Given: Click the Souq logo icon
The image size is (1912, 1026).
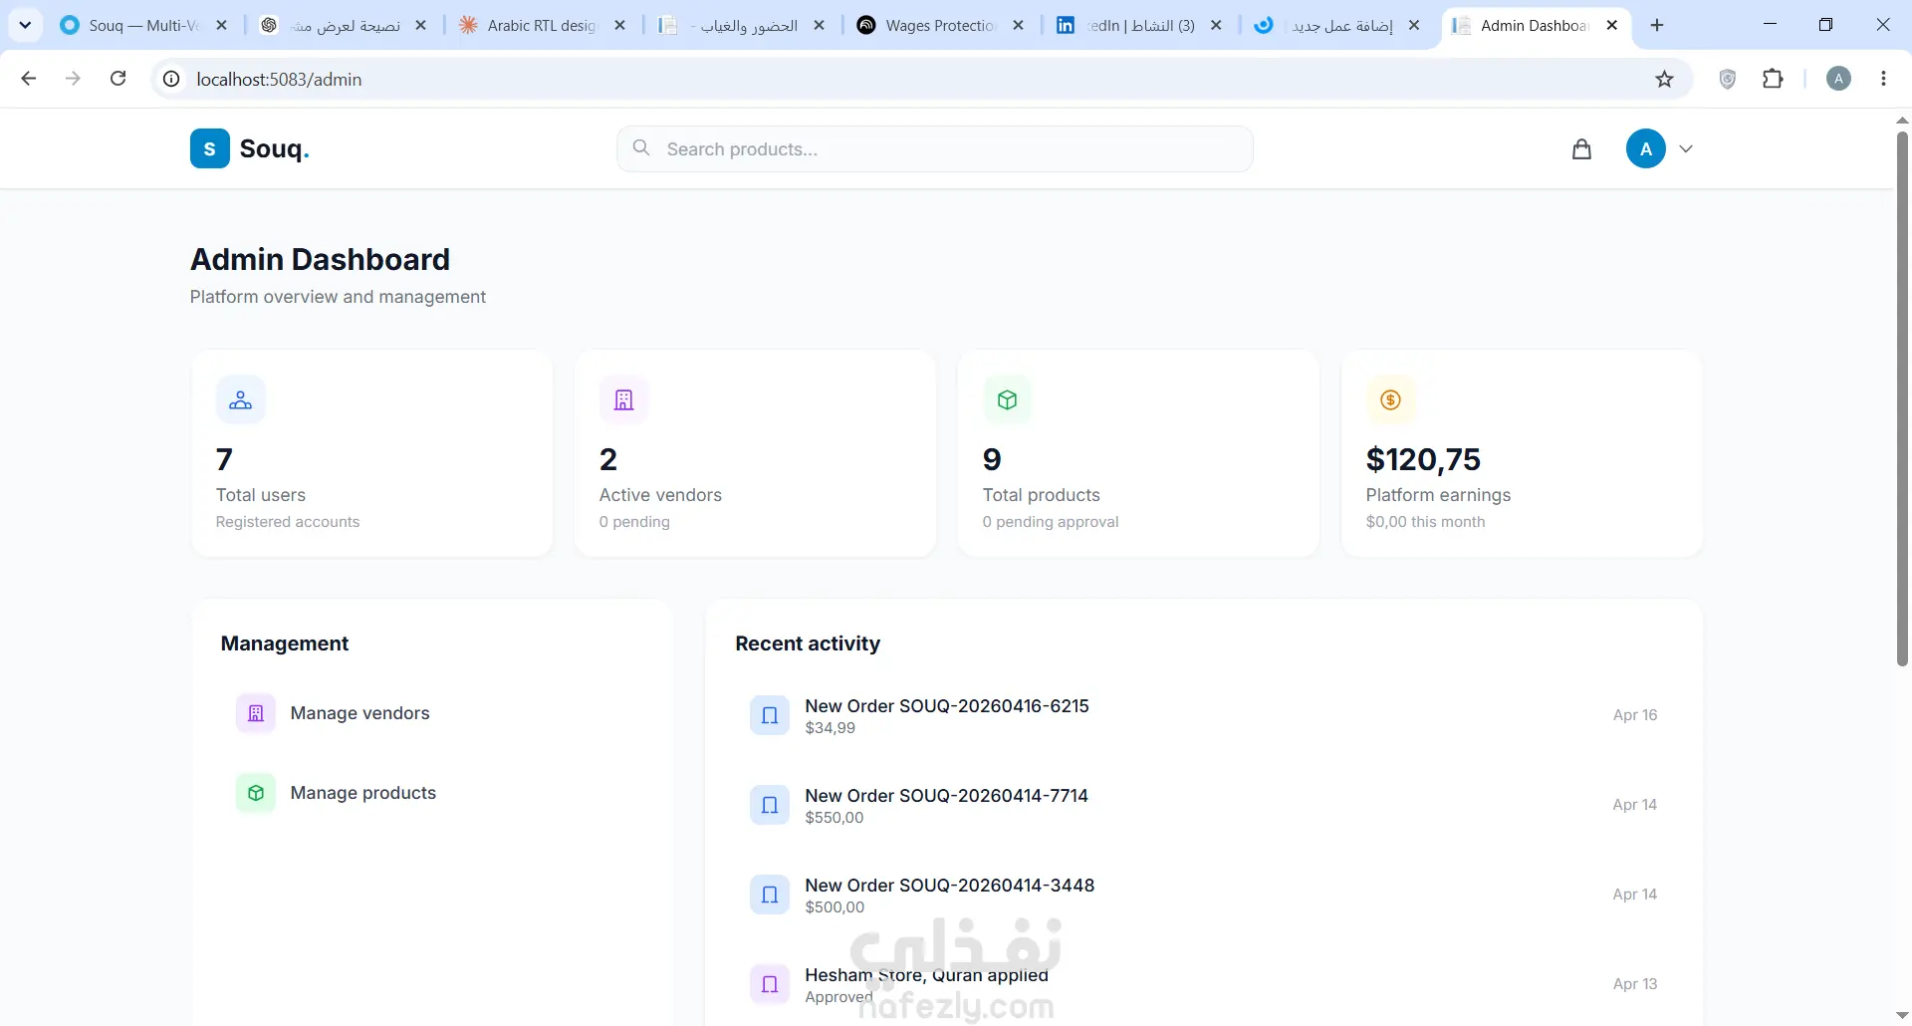Looking at the screenshot, I should click(x=210, y=148).
